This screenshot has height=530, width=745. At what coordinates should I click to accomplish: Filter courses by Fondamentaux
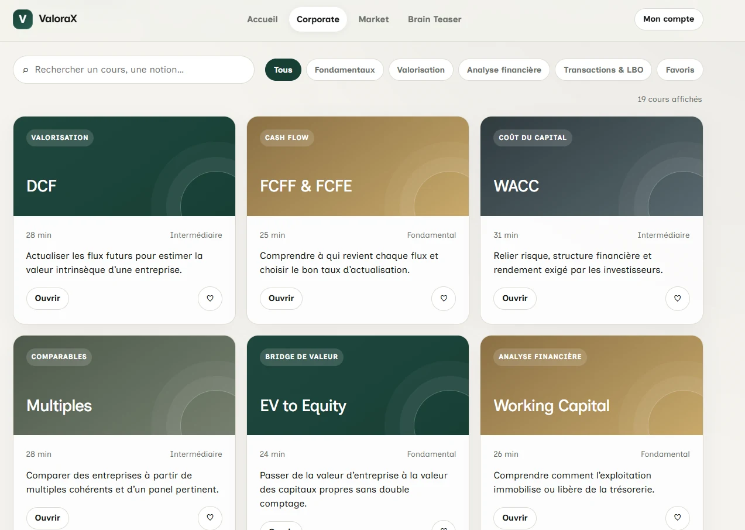[x=345, y=70]
